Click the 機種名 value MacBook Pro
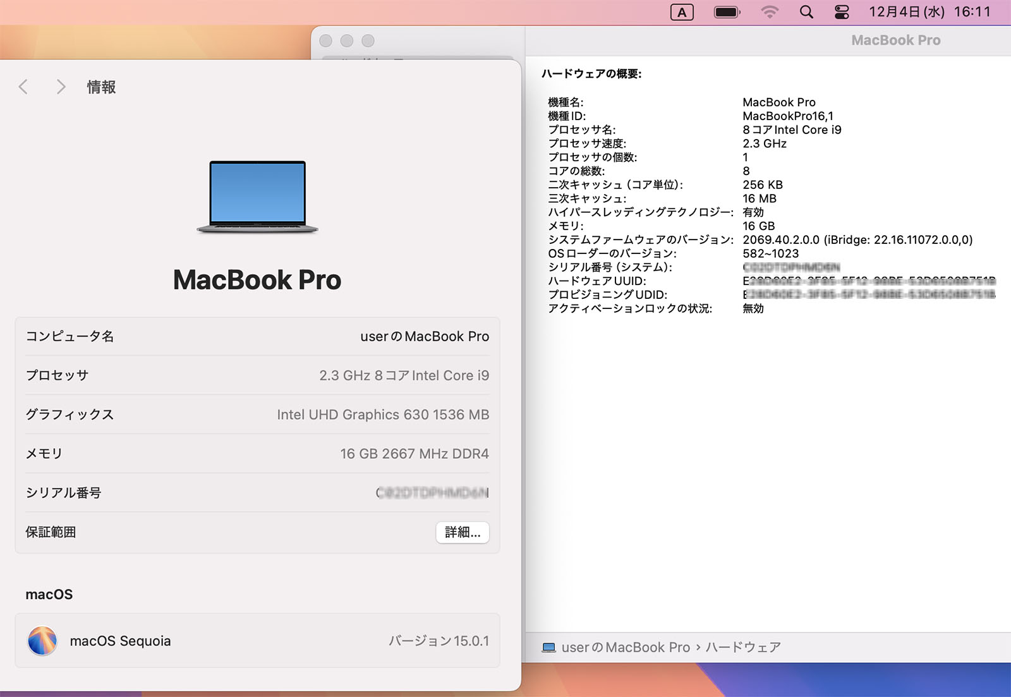Image resolution: width=1011 pixels, height=697 pixels. (779, 102)
